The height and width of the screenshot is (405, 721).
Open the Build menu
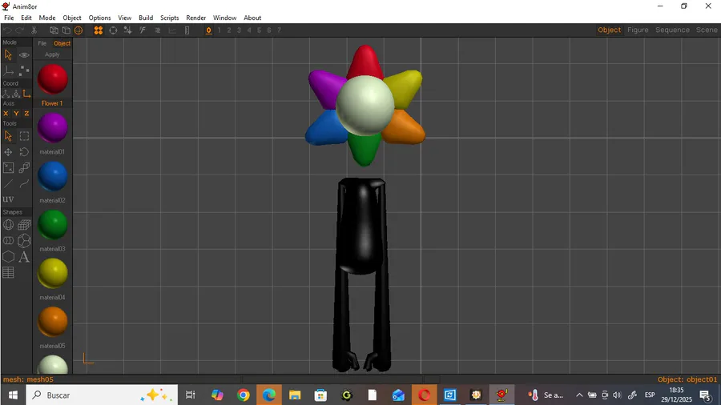click(x=146, y=18)
